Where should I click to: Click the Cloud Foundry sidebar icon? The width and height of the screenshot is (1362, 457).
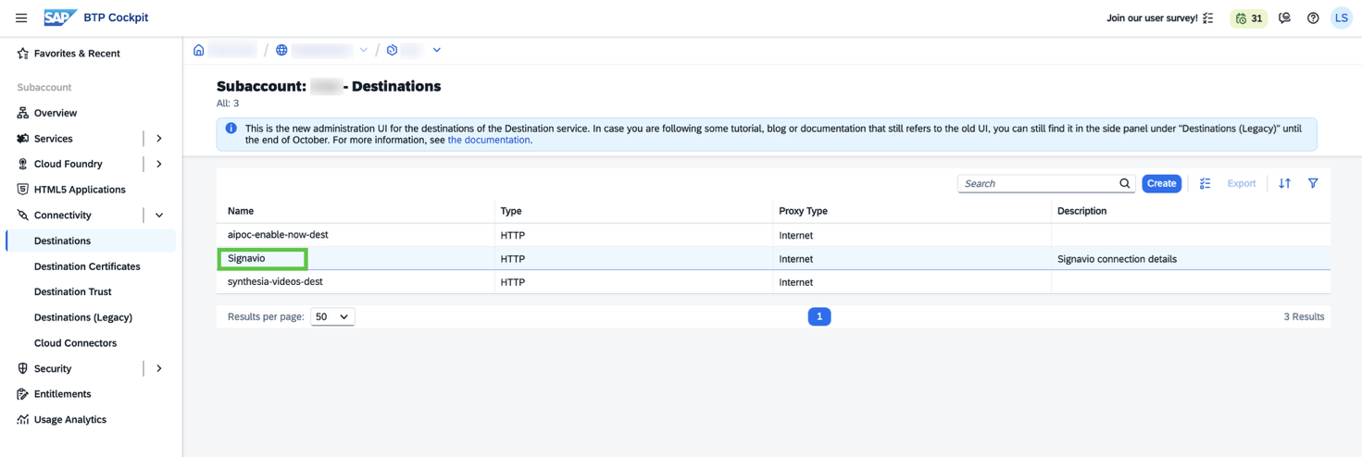(22, 164)
